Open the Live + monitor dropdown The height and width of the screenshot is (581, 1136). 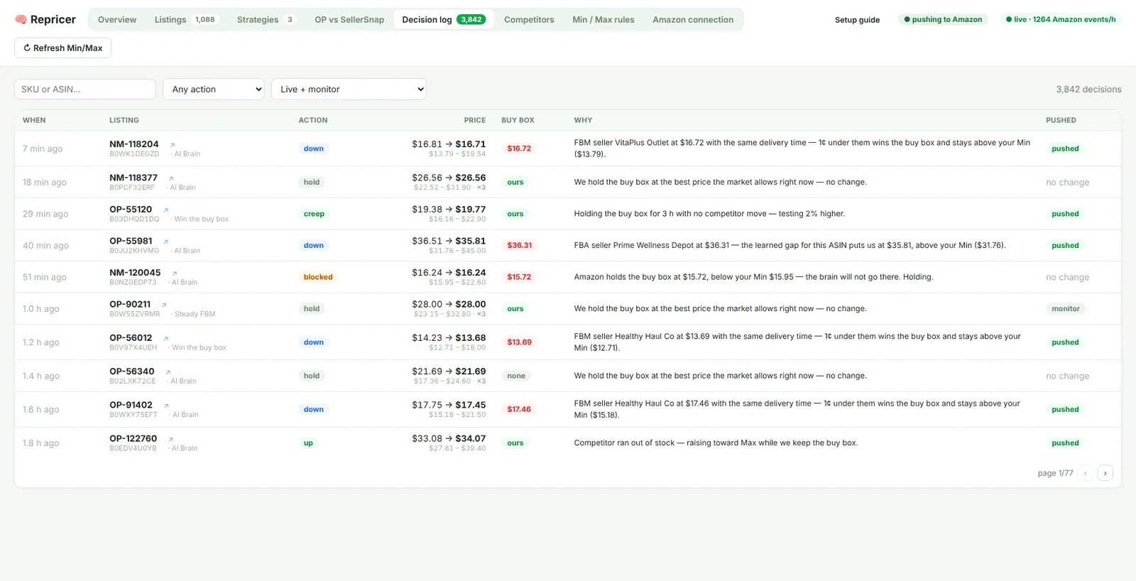pyautogui.click(x=349, y=89)
